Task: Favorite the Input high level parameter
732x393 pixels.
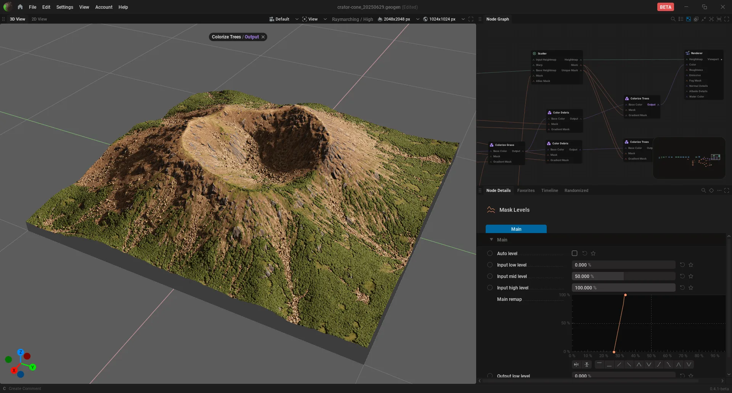Action: click(x=691, y=288)
